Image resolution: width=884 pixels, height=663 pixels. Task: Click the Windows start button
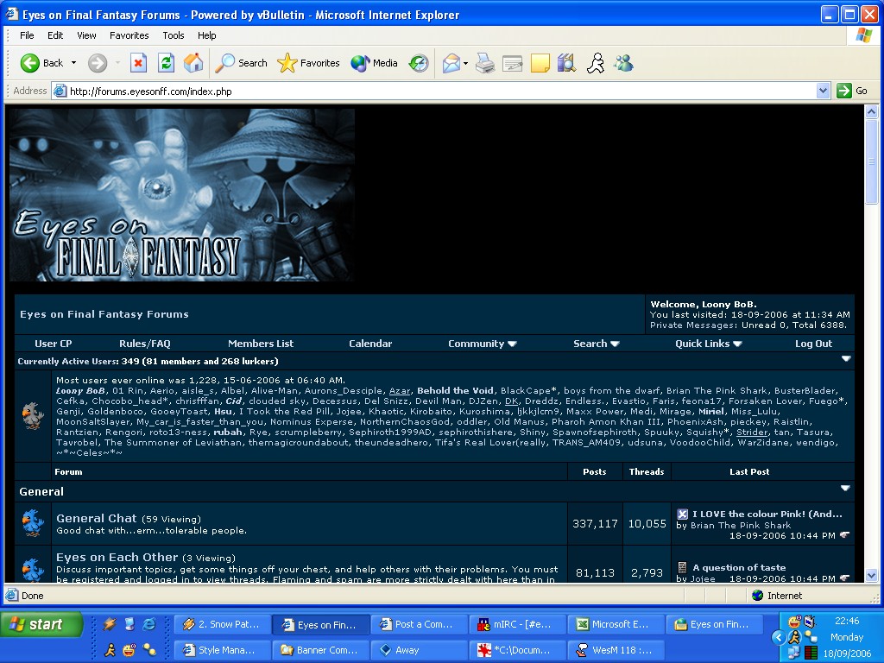tap(41, 625)
